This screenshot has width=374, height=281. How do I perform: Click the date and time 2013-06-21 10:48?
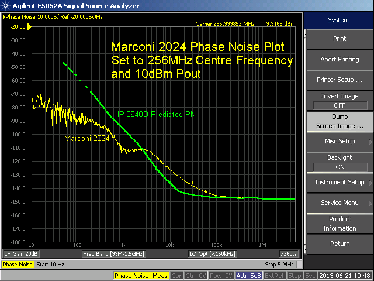click(345, 276)
